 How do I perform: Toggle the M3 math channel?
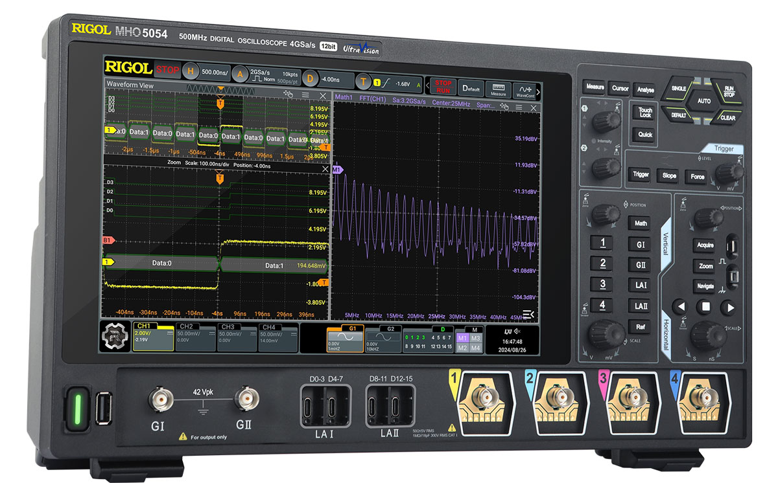click(x=477, y=339)
